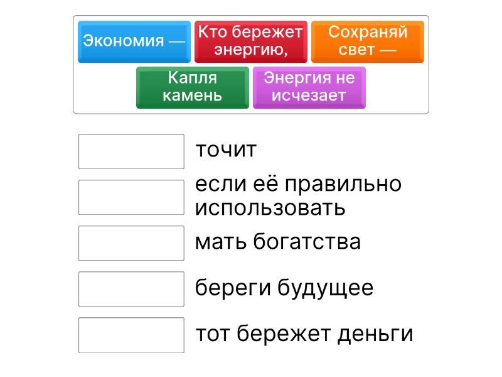Tap the green tile in the bottom row
Screen dimensions: 502x377
[192, 87]
